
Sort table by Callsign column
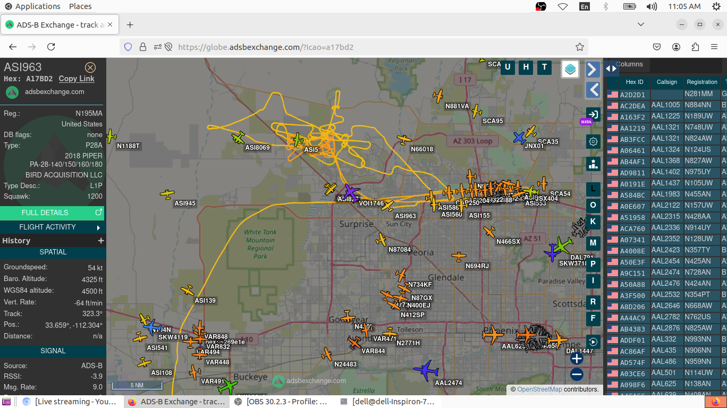tap(667, 82)
